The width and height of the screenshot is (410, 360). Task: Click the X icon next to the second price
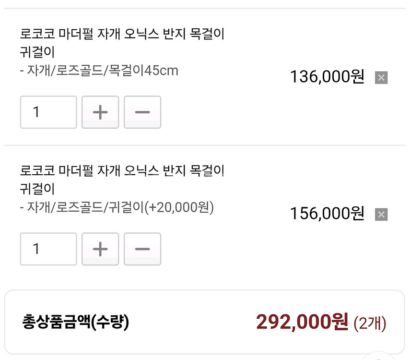click(x=380, y=214)
